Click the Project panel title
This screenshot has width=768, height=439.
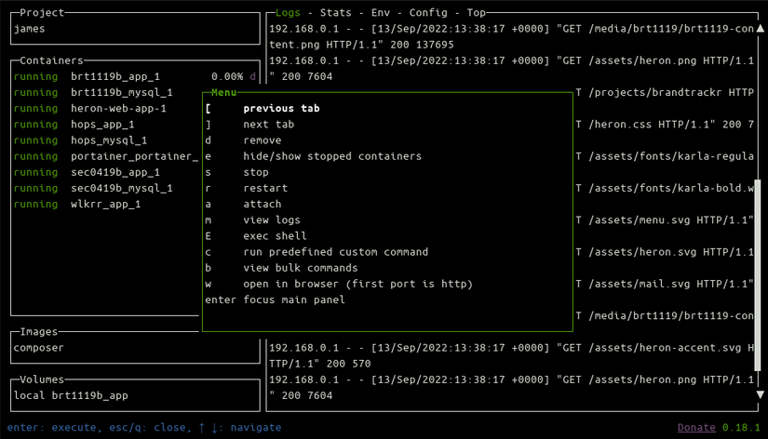(42, 13)
